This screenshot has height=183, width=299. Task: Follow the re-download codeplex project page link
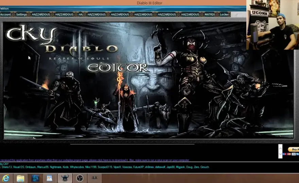point(94,160)
